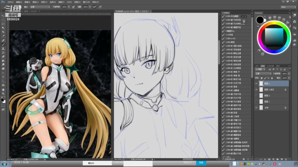The image size is (298, 167).
Task: Open flow slider arrow
Action: 90,7
